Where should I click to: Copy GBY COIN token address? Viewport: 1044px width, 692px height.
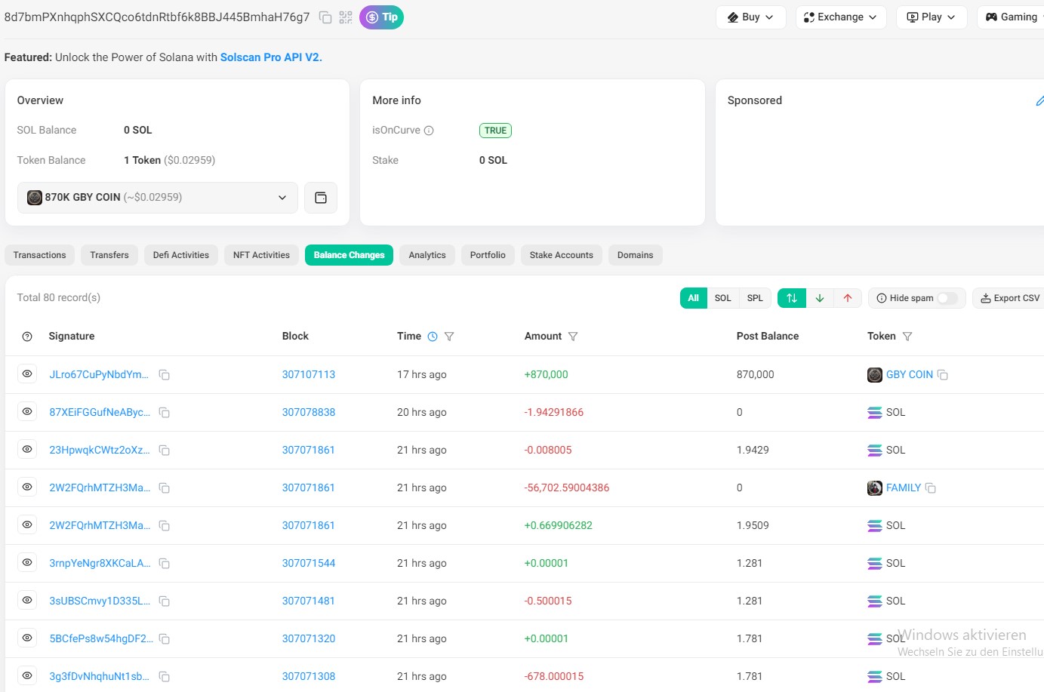tap(942, 375)
